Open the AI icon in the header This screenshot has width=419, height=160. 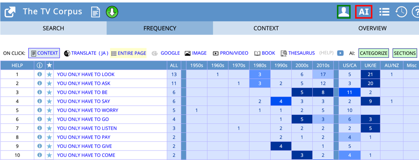point(364,12)
